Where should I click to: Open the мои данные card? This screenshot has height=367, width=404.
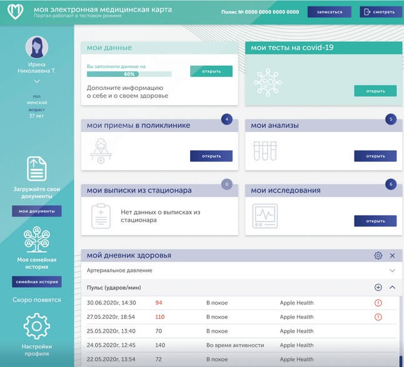pos(211,71)
